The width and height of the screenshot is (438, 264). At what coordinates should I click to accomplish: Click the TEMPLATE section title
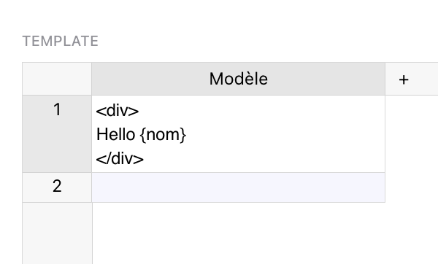[x=61, y=42]
